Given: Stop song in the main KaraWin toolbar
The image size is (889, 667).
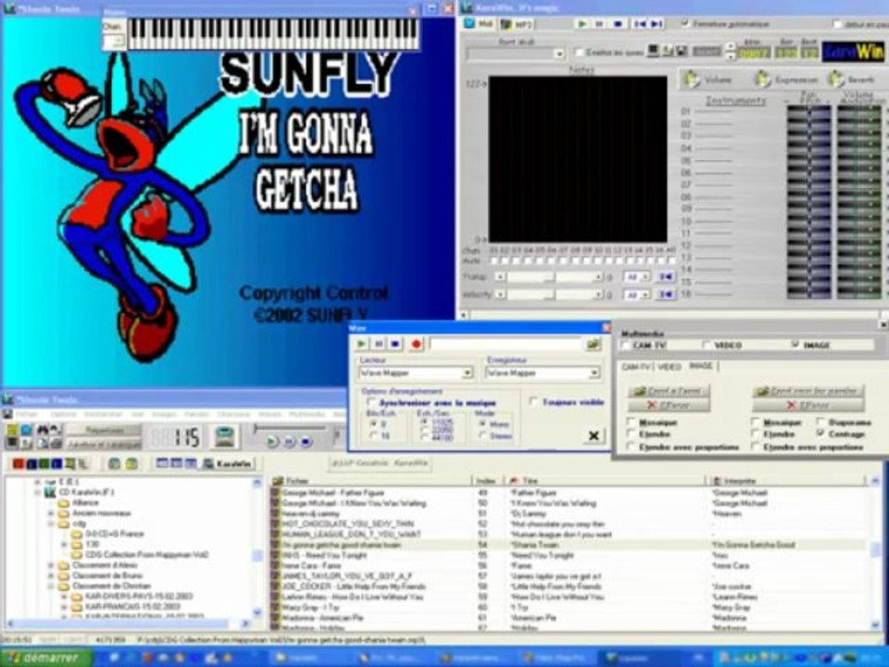Looking at the screenshot, I should pos(307,441).
